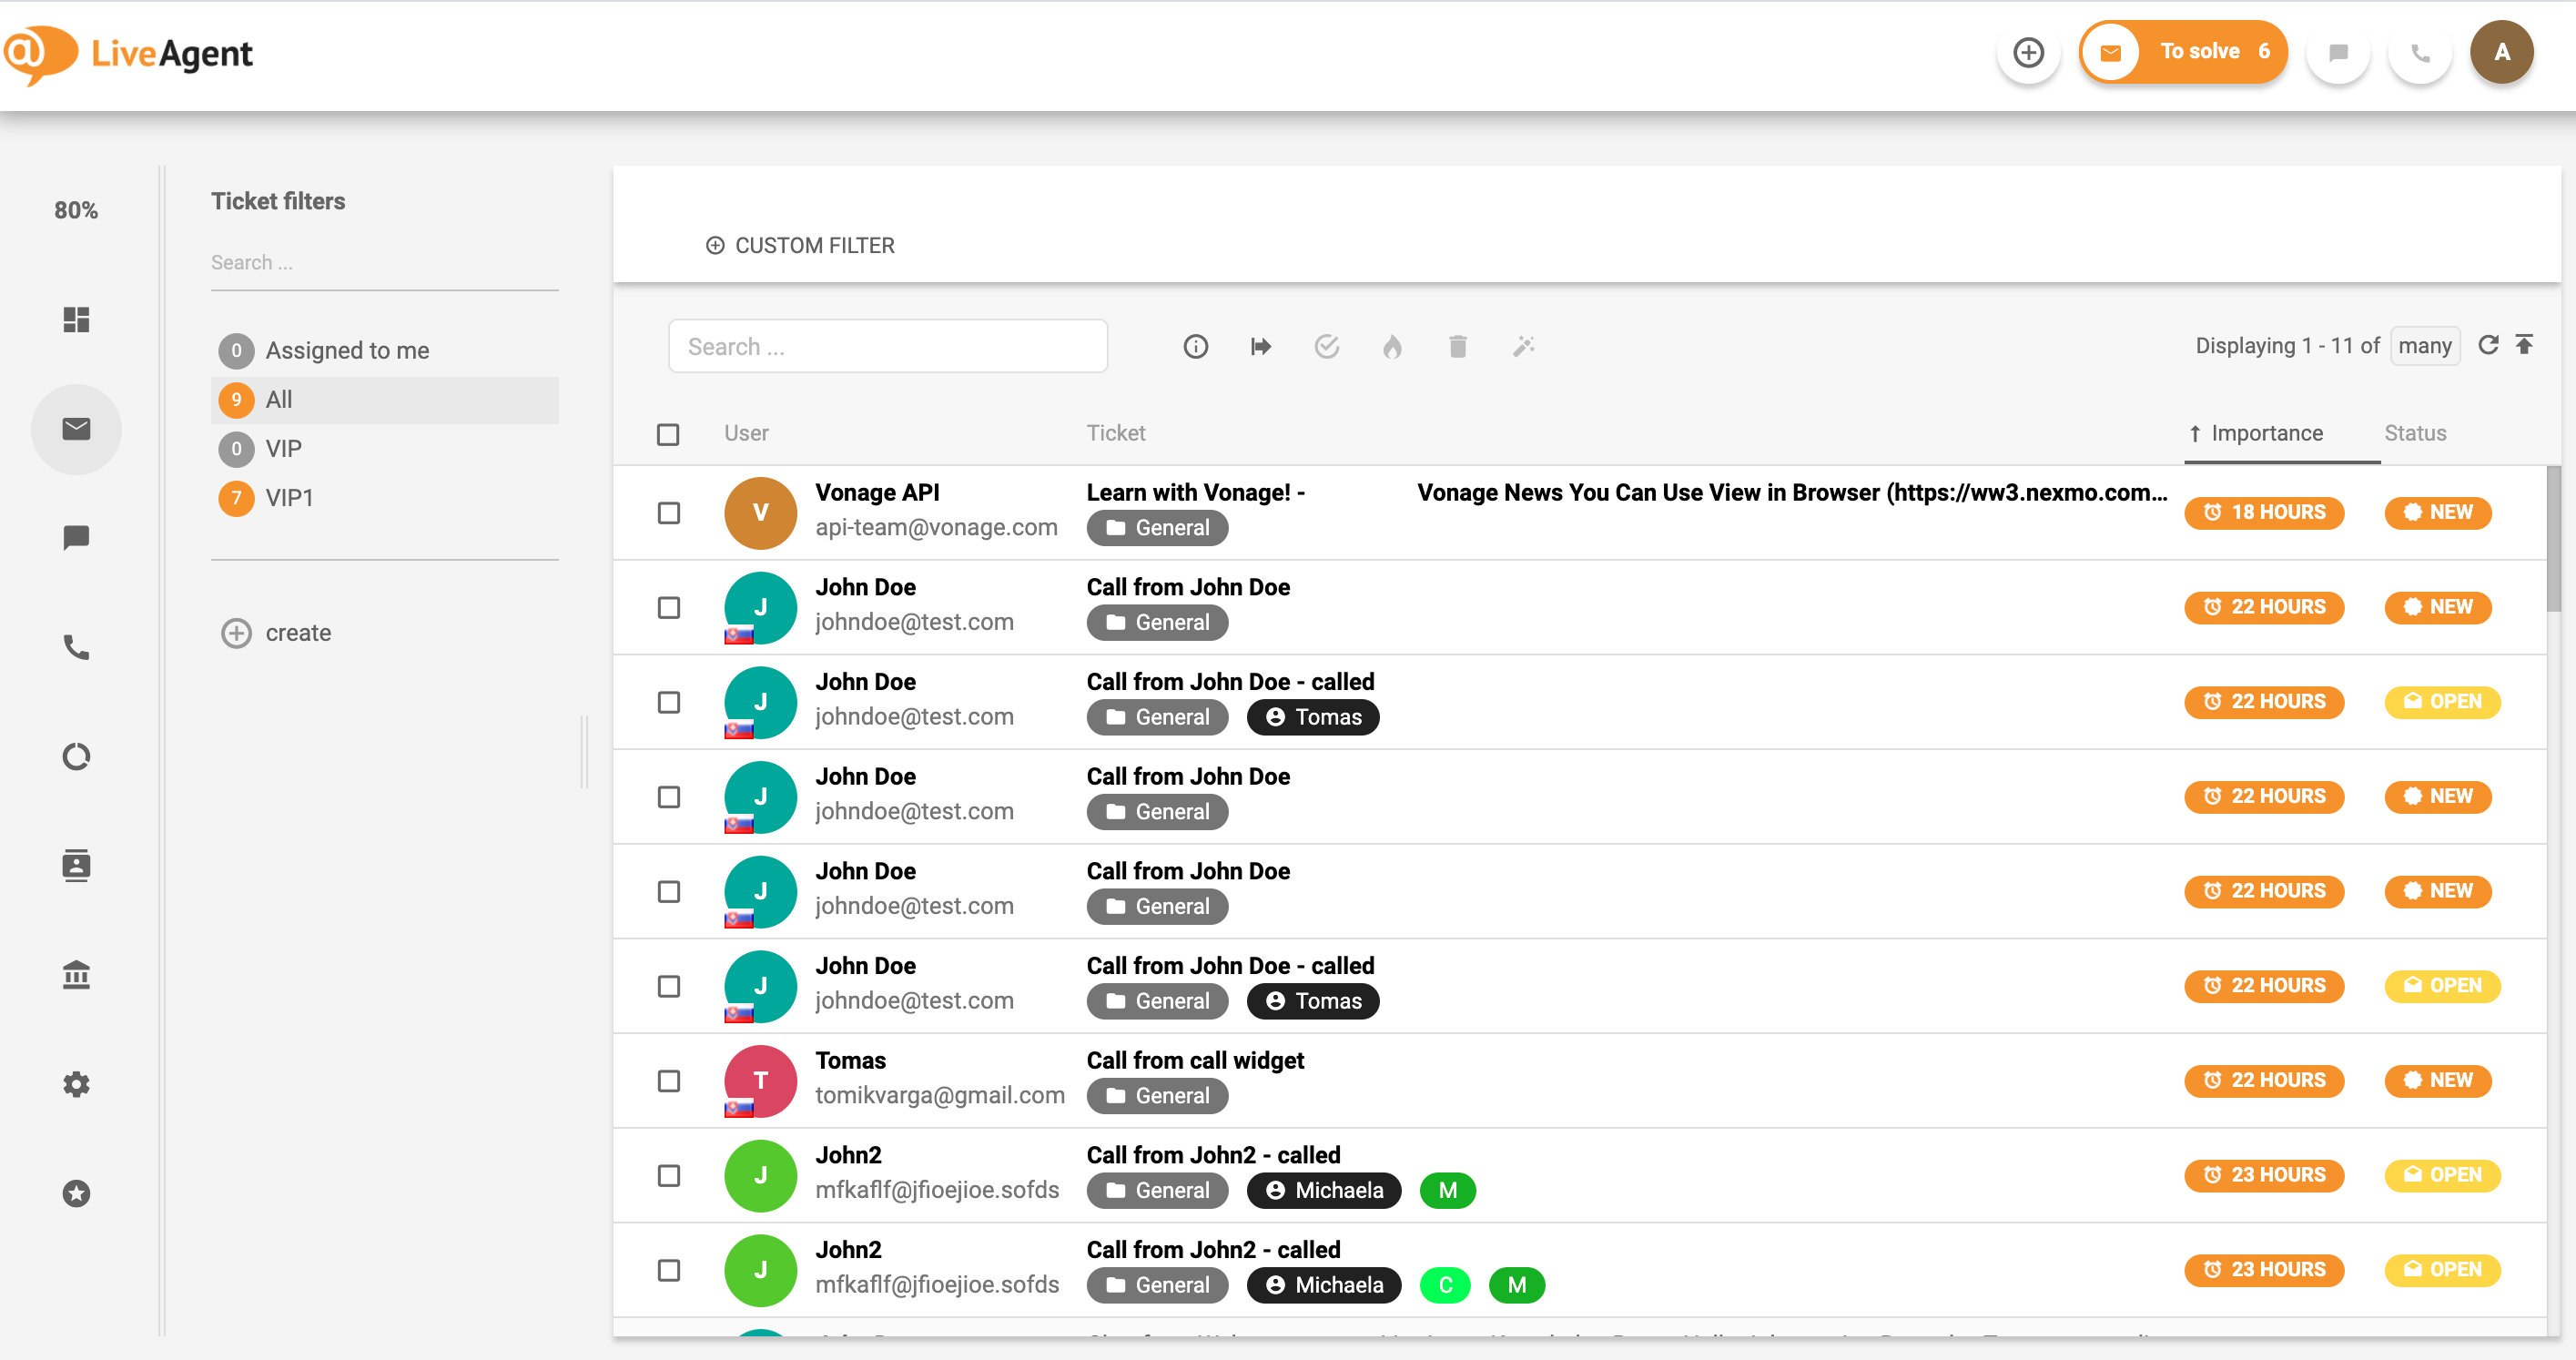Viewport: 2576px width, 1360px height.
Task: Open the Calls phone icon in sidebar
Action: coord(76,647)
